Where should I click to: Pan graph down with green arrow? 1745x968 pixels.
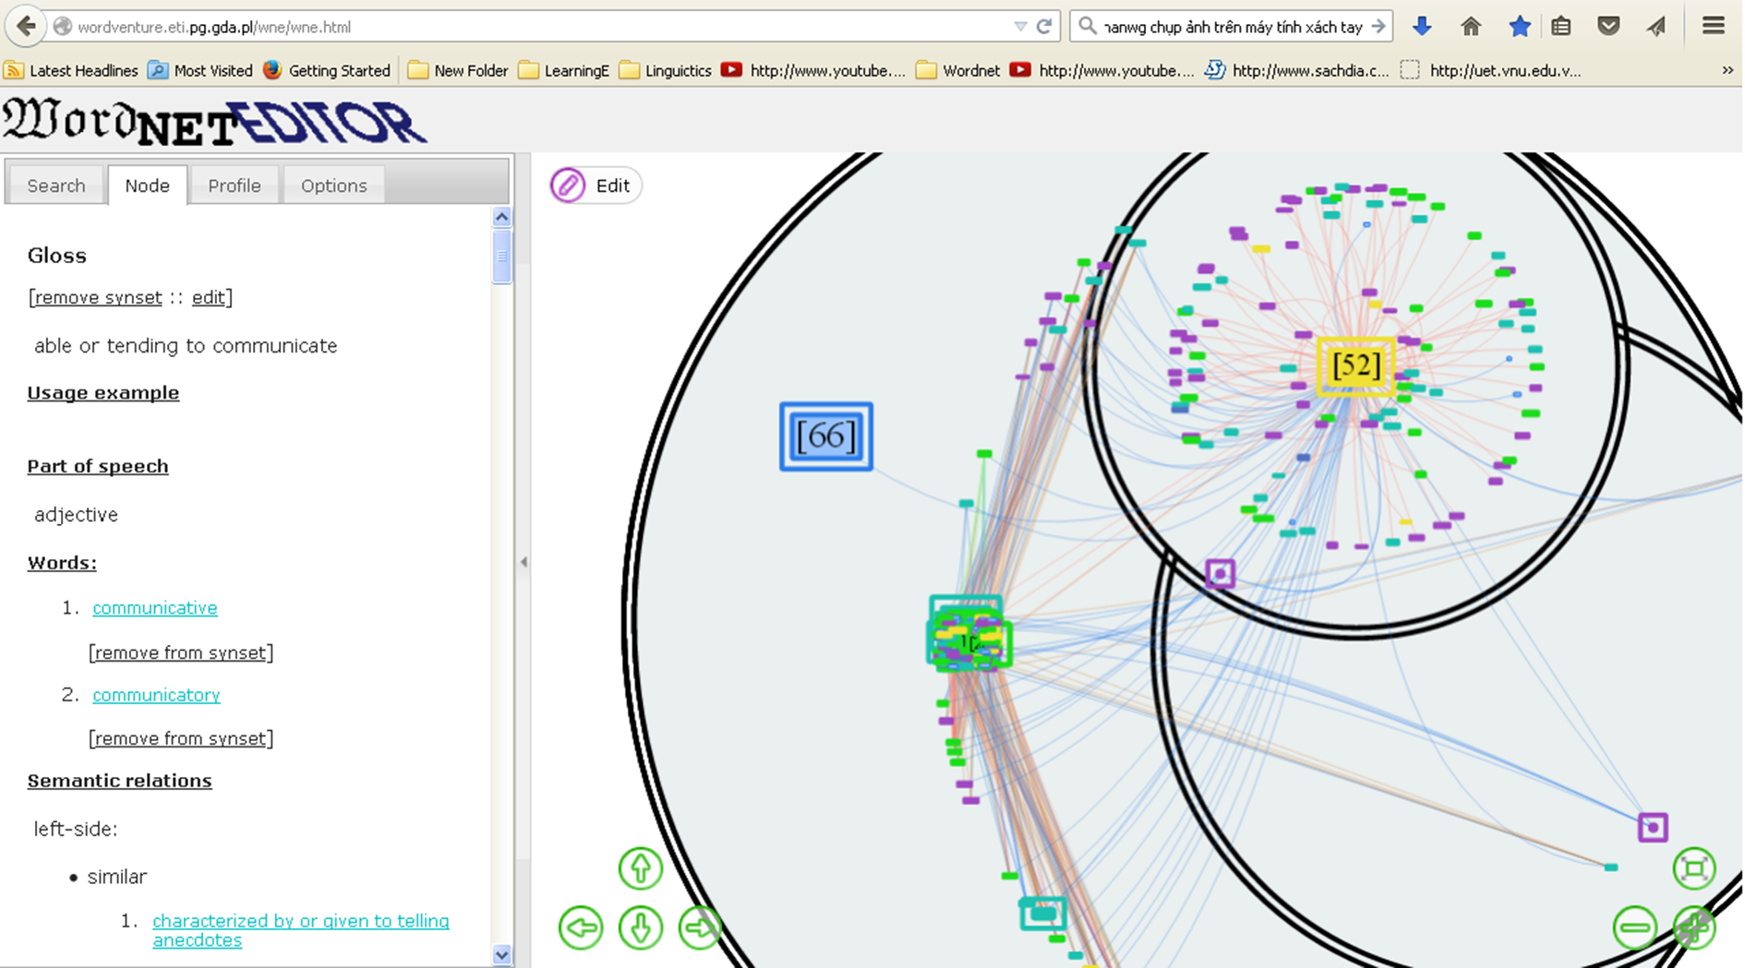point(640,927)
